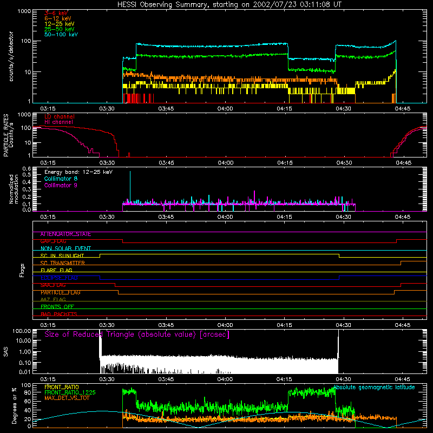Select the 25-50 keV legend entry

[60, 29]
